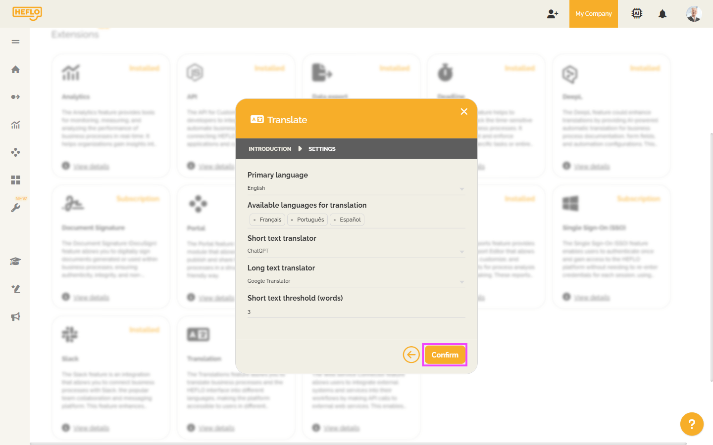Open the notifications bell
Screen dimensions: 713x445
[662, 14]
